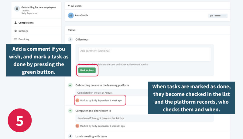Click the back arrow beside All users
243x139 pixels.
tap(69, 6)
